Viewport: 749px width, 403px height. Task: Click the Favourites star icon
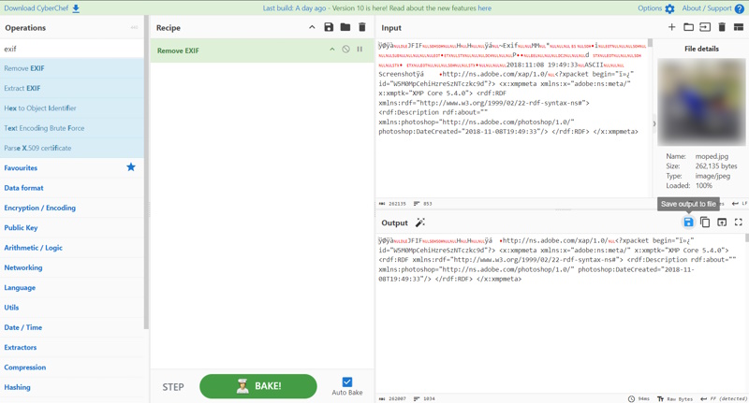coord(131,167)
